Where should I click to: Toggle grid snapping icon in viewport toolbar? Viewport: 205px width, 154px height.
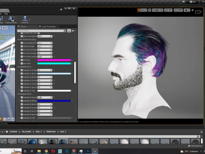(157, 10)
